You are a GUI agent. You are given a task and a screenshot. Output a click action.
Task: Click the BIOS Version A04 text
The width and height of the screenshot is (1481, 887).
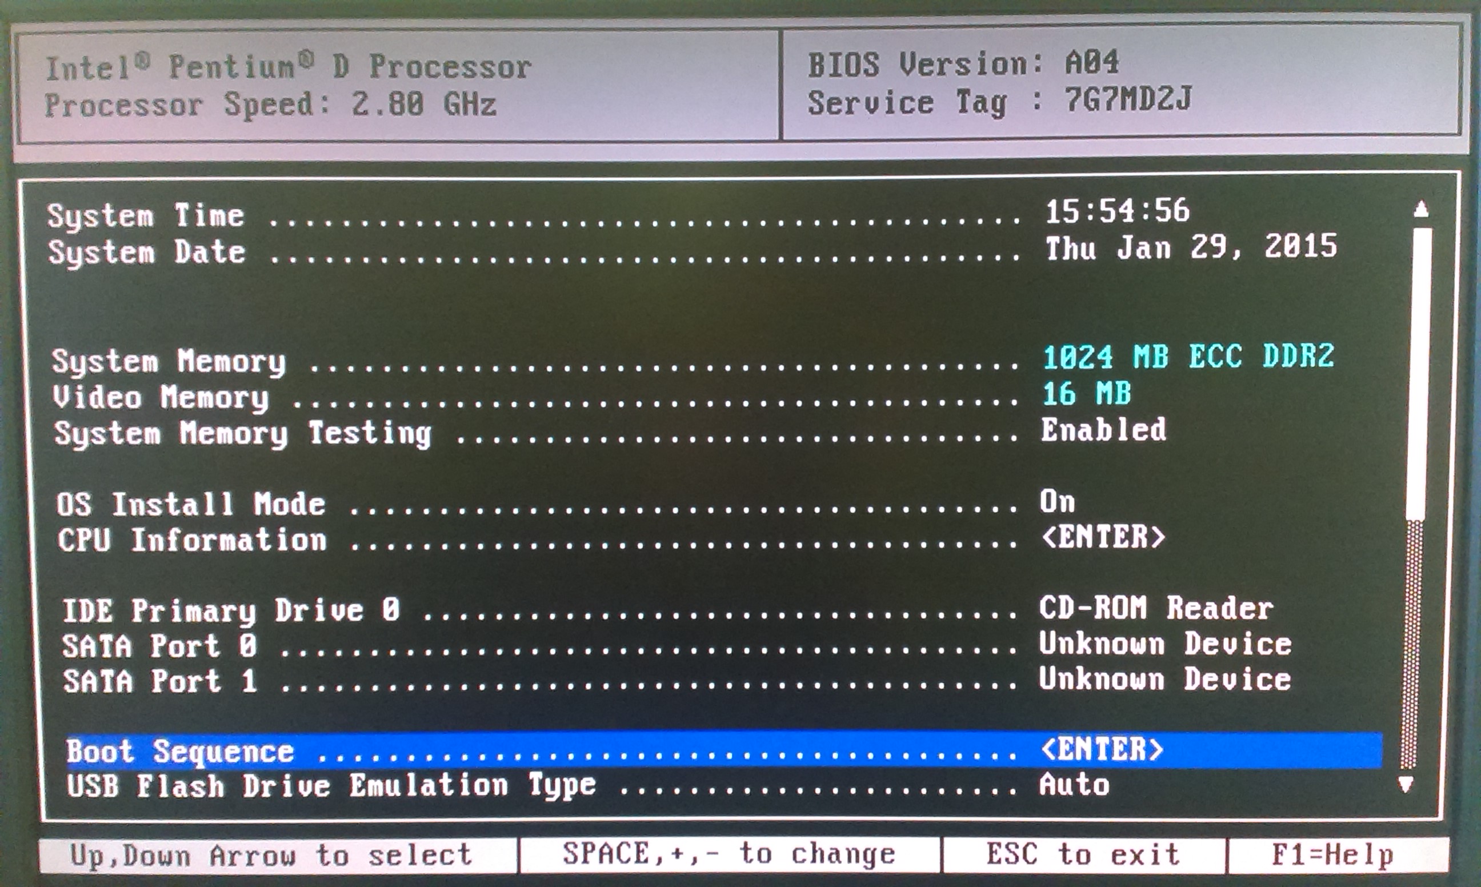(x=963, y=63)
